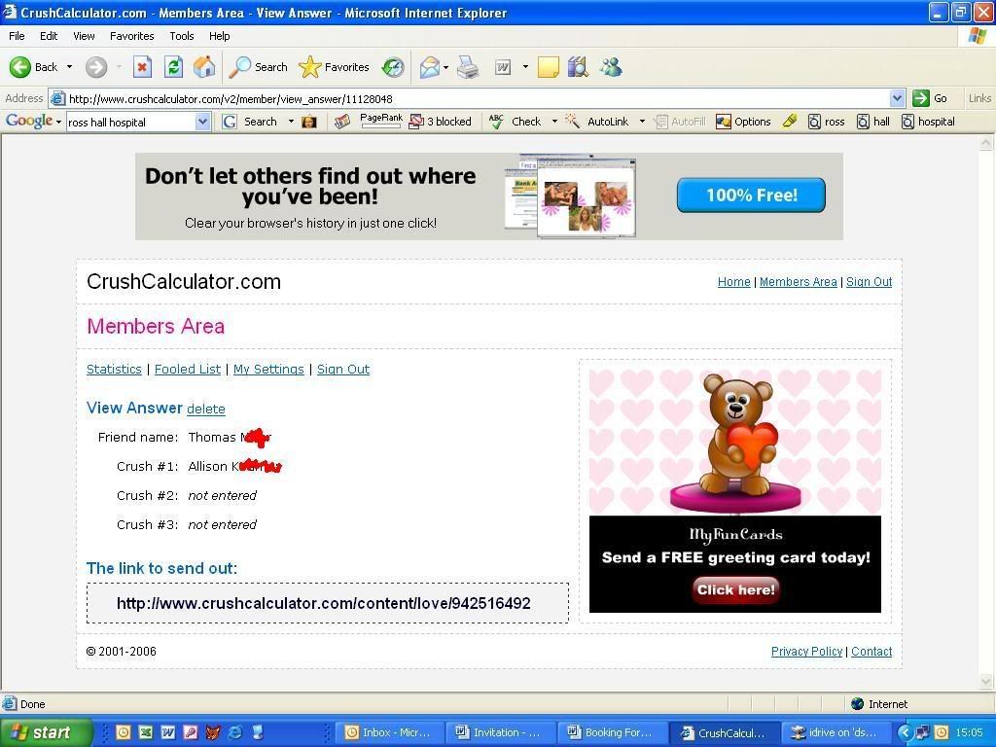Open the View menu
Screen dimensions: 996x747
pyautogui.click(x=84, y=36)
